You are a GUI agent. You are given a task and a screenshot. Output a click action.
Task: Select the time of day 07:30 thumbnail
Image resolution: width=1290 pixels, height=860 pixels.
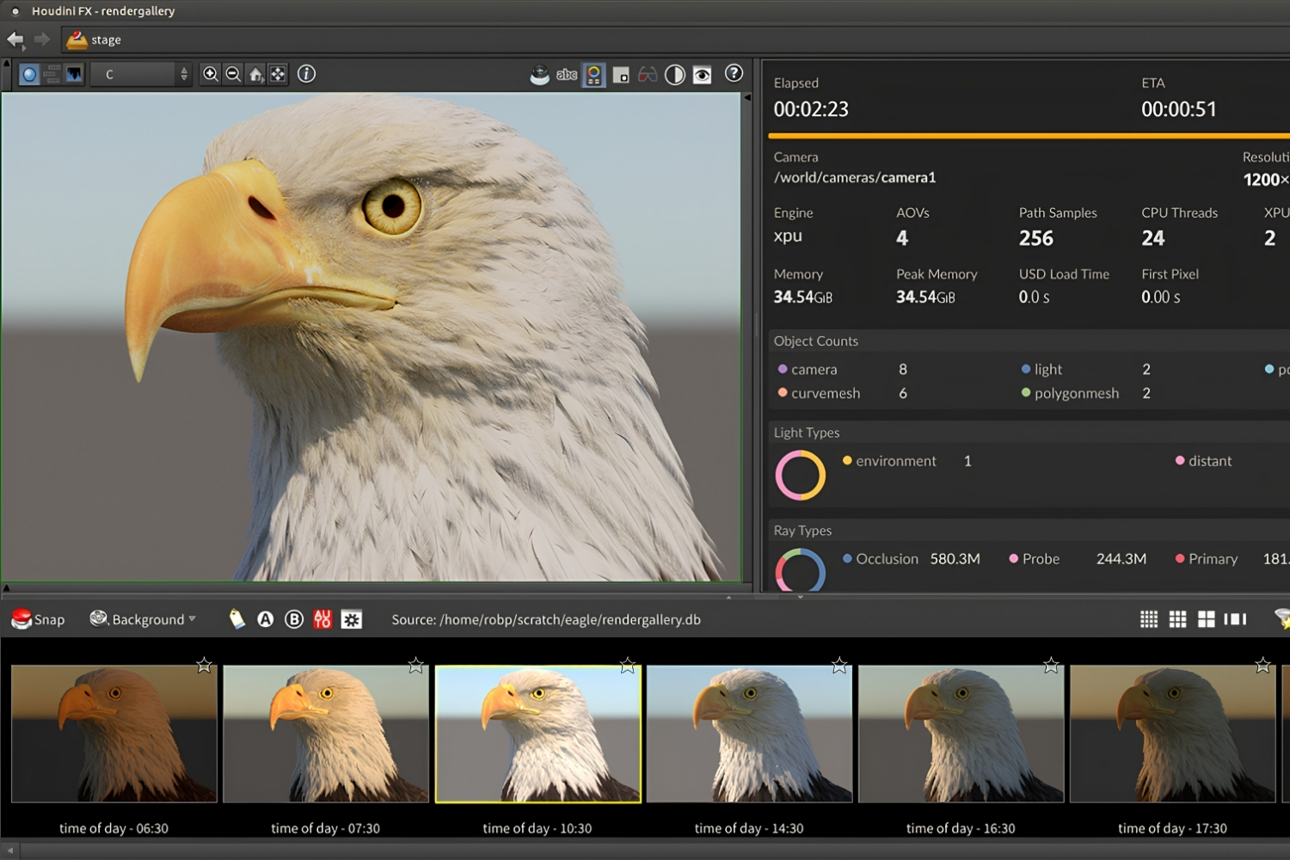(x=326, y=734)
